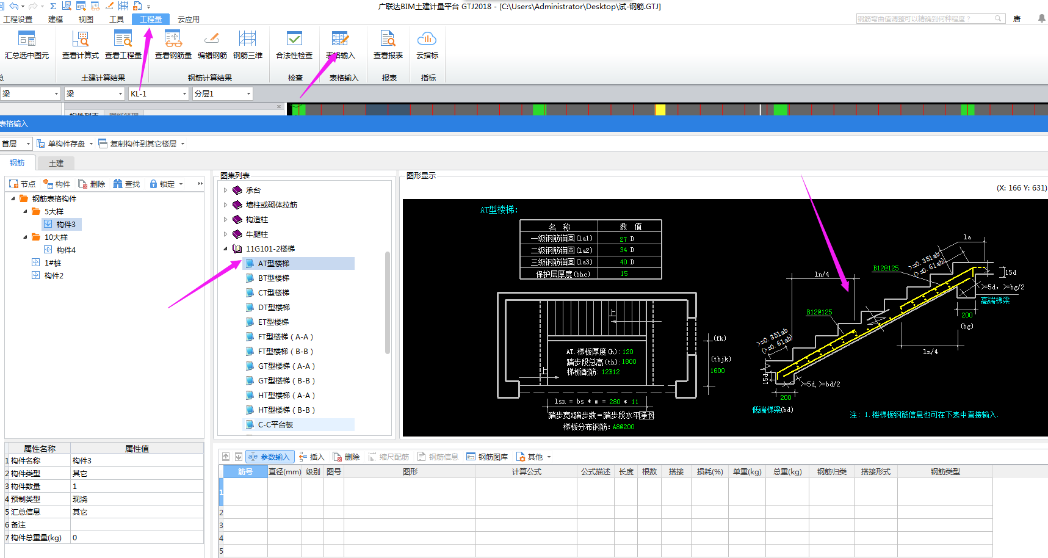This screenshot has width=1048, height=558.
Task: Open 其他 dropdown in rebar toolbar
Action: tap(533, 457)
